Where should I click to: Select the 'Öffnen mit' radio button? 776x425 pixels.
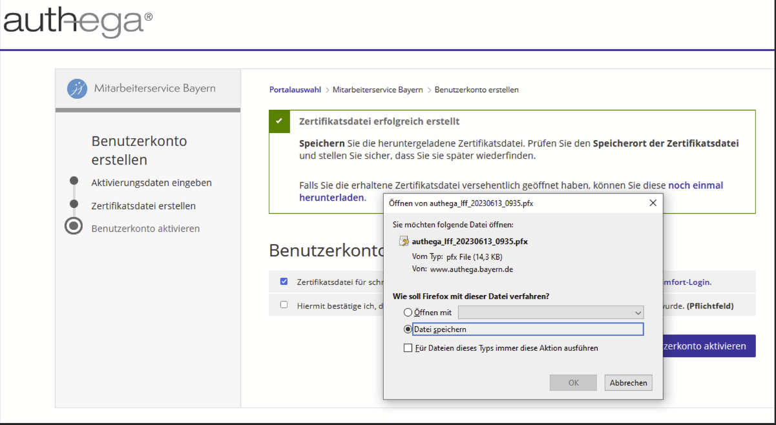(x=408, y=313)
